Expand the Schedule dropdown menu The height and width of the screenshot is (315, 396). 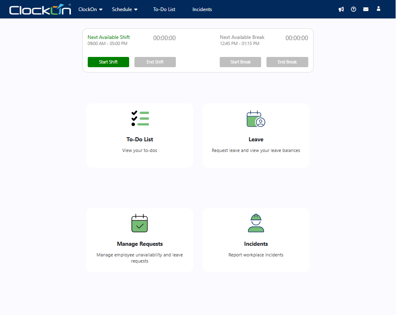[125, 9]
